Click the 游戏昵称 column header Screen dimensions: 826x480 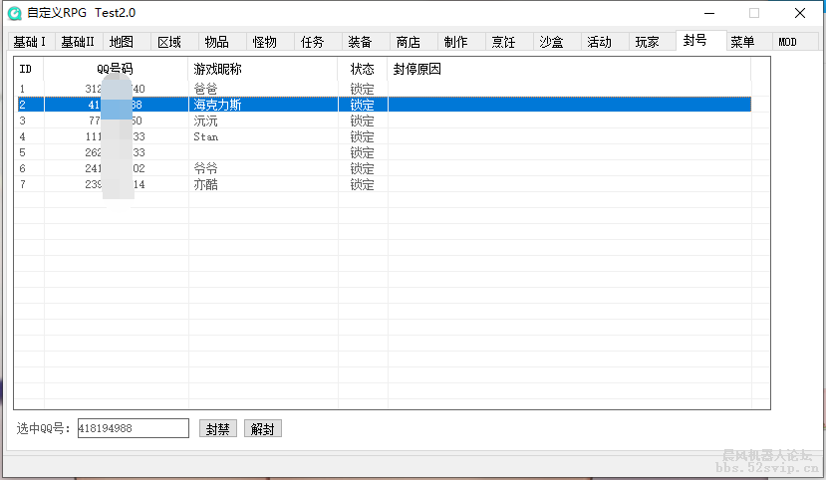(263, 70)
